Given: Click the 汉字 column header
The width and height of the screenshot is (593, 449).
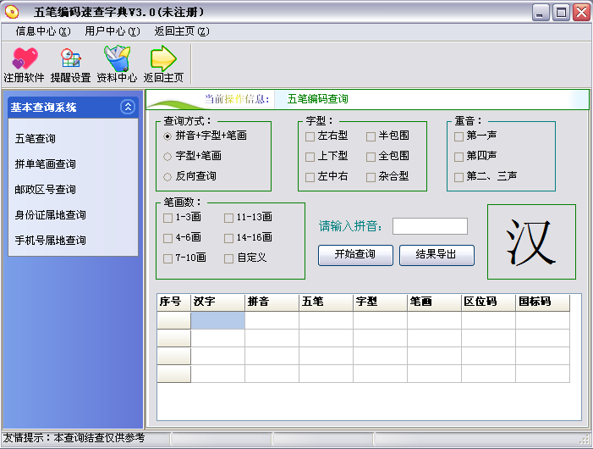Looking at the screenshot, I should 218,302.
